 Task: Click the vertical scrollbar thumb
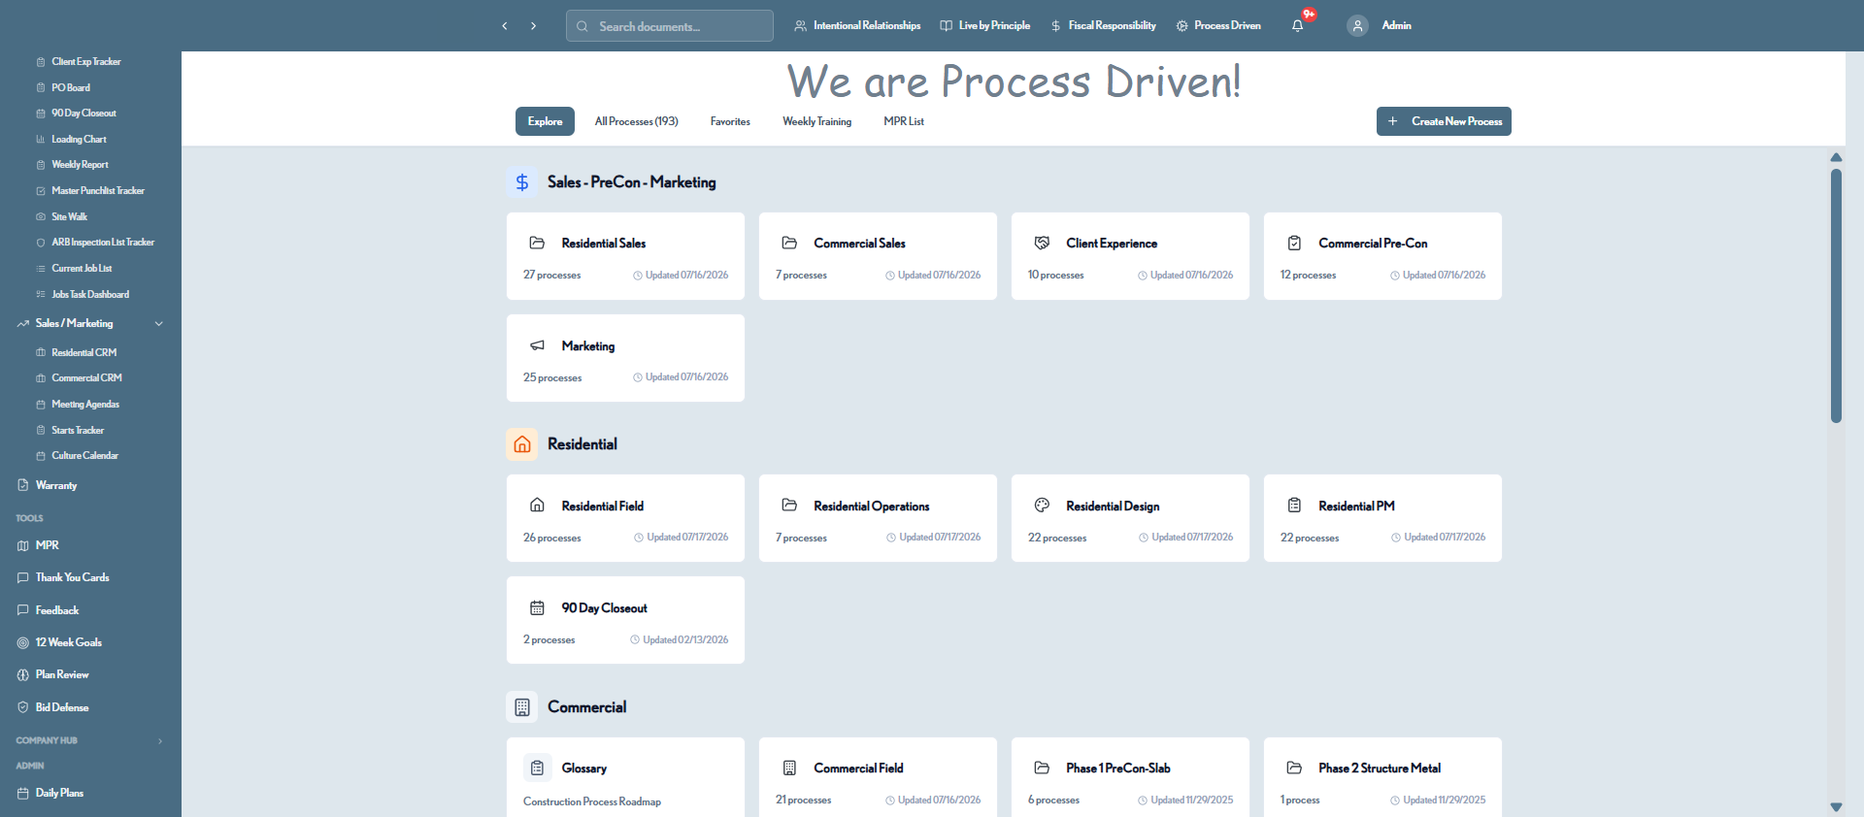click(1836, 296)
